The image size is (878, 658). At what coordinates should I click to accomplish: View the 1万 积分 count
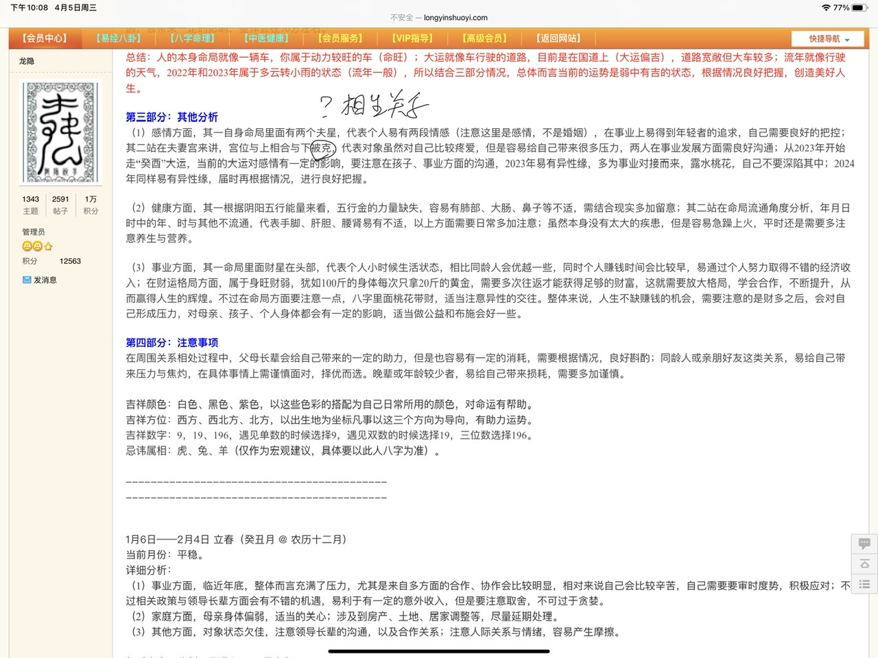(91, 205)
